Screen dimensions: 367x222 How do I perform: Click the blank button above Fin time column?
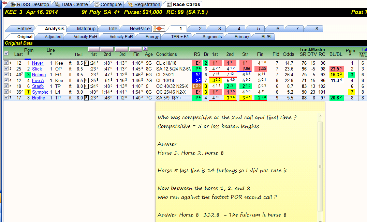(135, 49)
